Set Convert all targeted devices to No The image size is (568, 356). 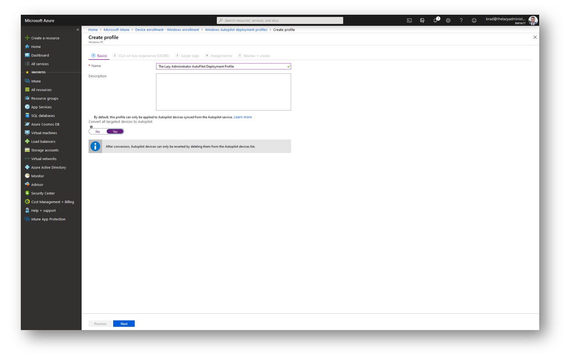[98, 132]
